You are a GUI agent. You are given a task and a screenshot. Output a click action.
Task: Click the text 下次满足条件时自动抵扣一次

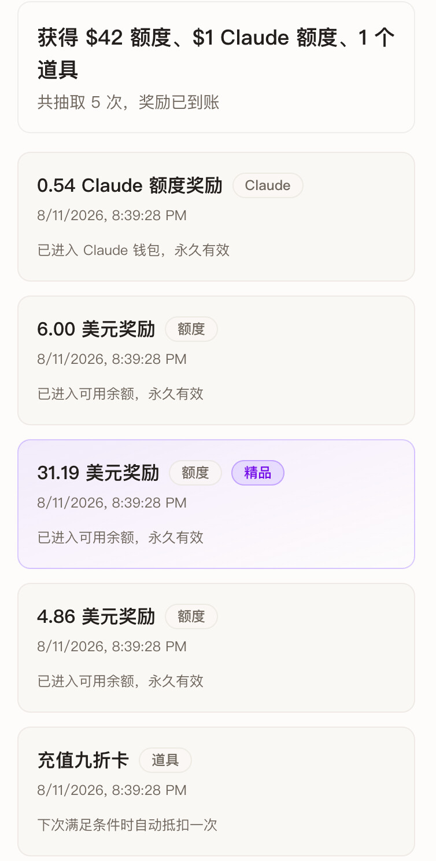pyautogui.click(x=127, y=825)
